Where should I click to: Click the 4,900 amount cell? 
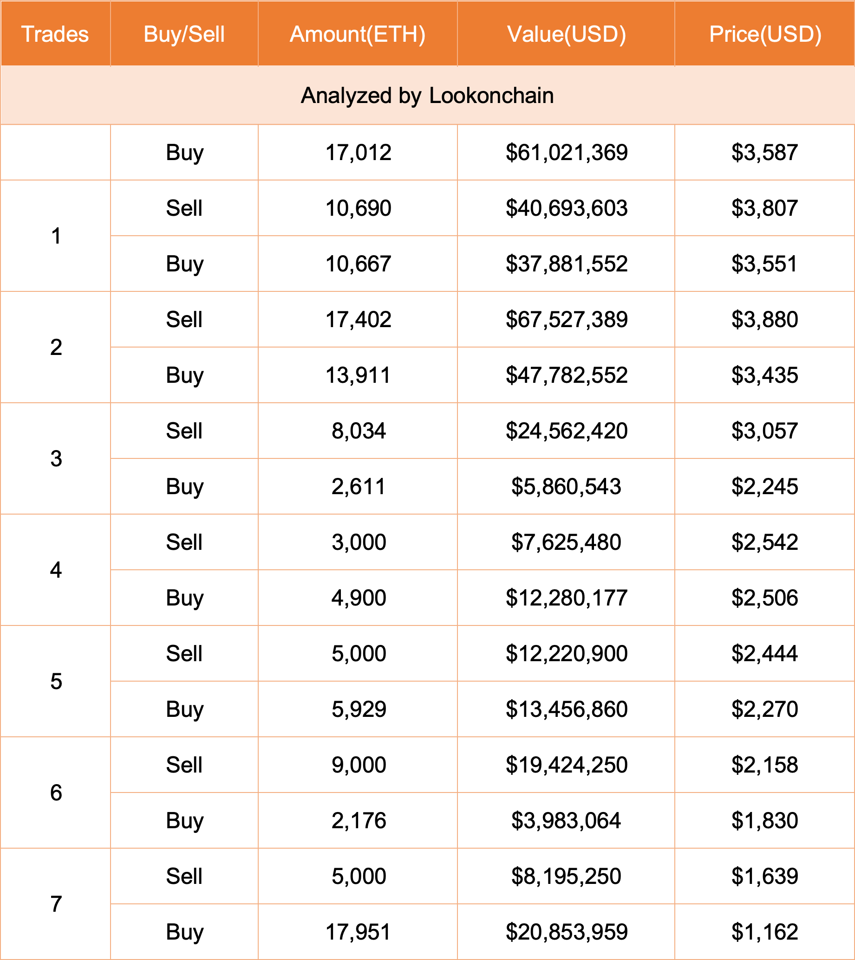coord(358,598)
